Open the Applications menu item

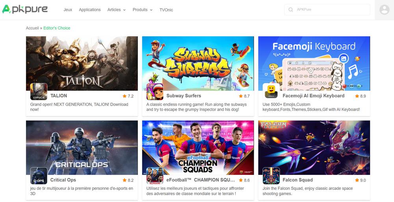pyautogui.click(x=89, y=10)
